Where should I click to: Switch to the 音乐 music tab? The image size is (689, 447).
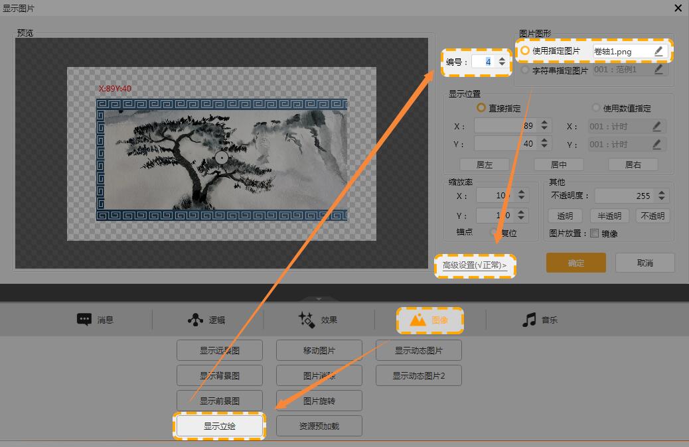tap(540, 320)
